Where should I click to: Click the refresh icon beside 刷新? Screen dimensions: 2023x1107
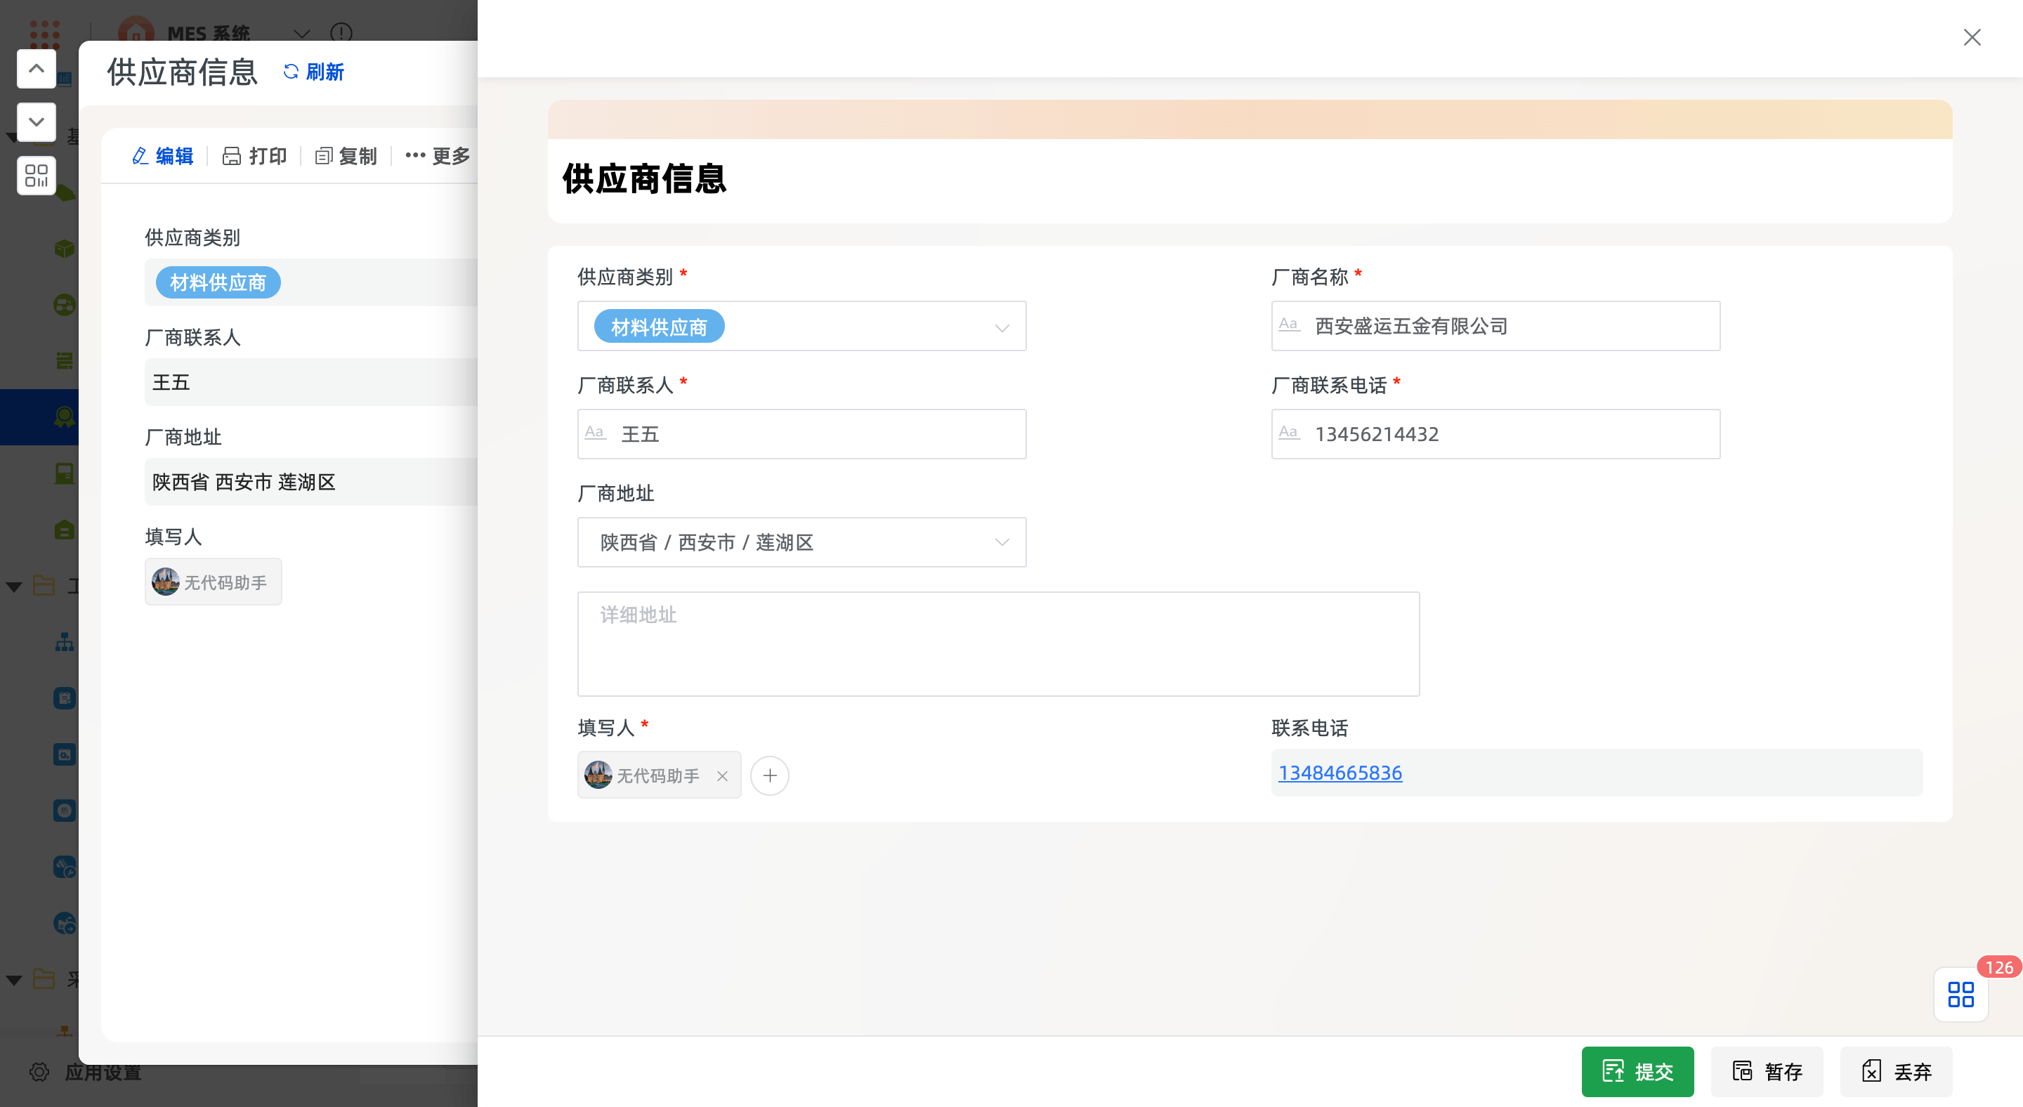point(291,72)
